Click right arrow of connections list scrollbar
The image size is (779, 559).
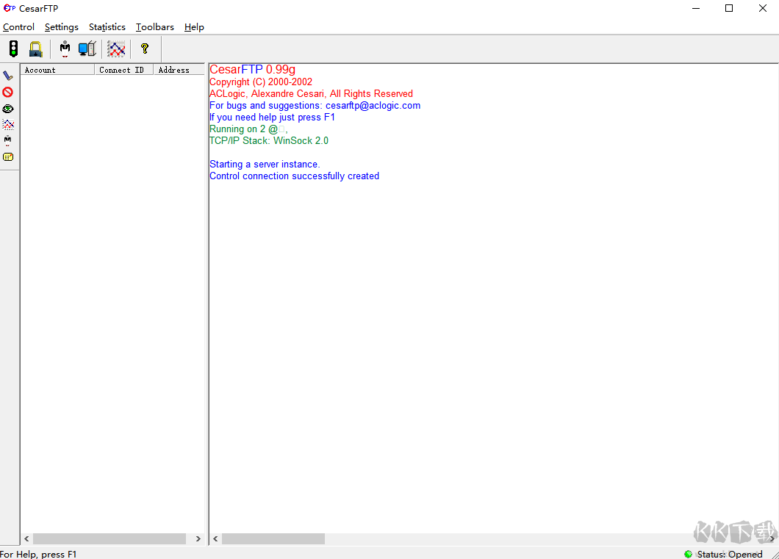(198, 539)
